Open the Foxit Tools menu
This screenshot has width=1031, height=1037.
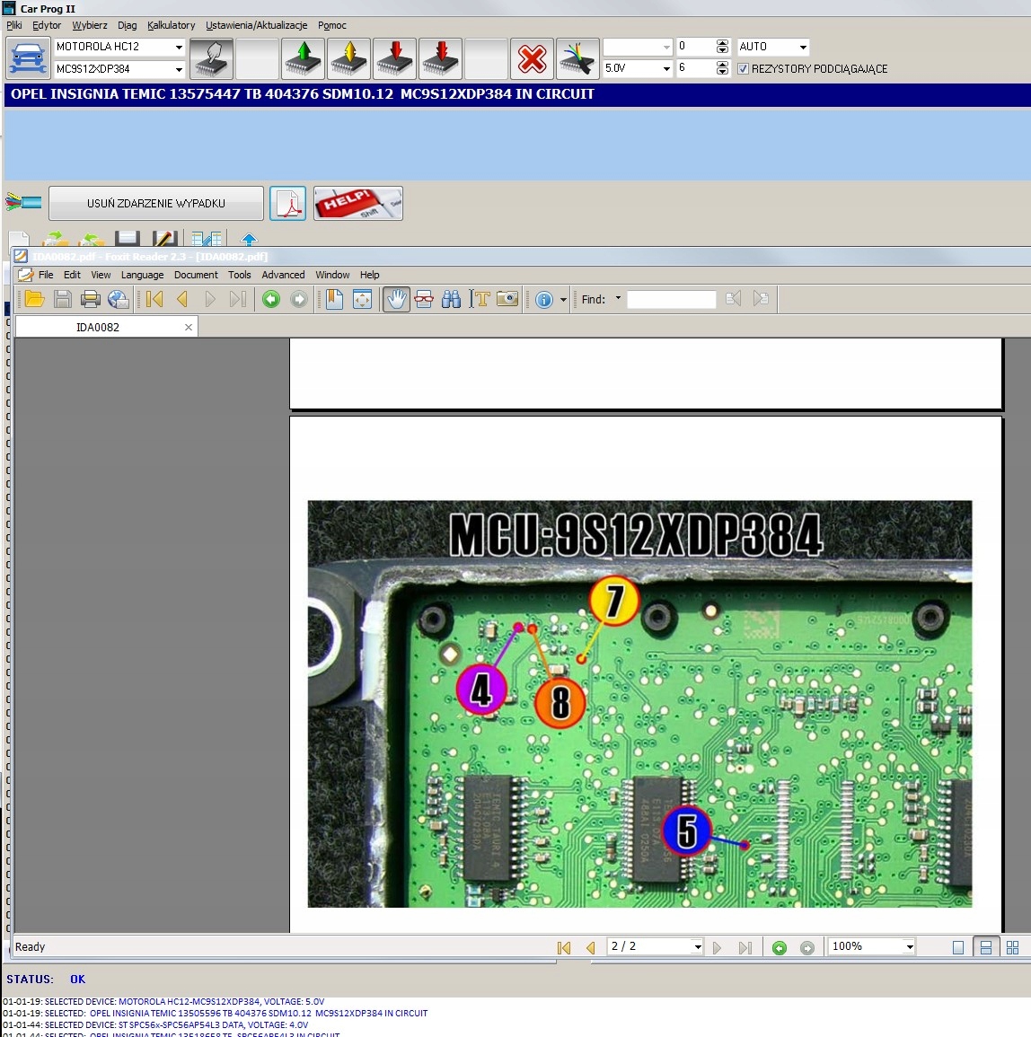click(x=240, y=275)
